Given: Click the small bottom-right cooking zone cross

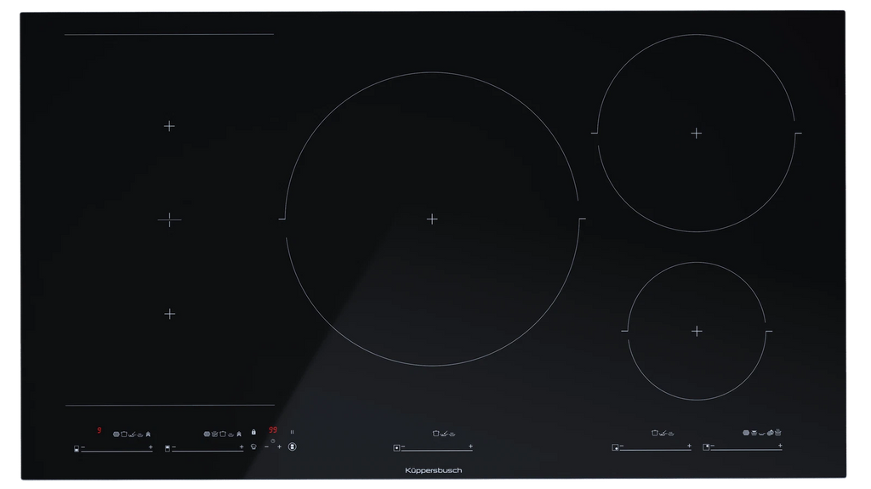Looking at the screenshot, I should click(x=697, y=331).
